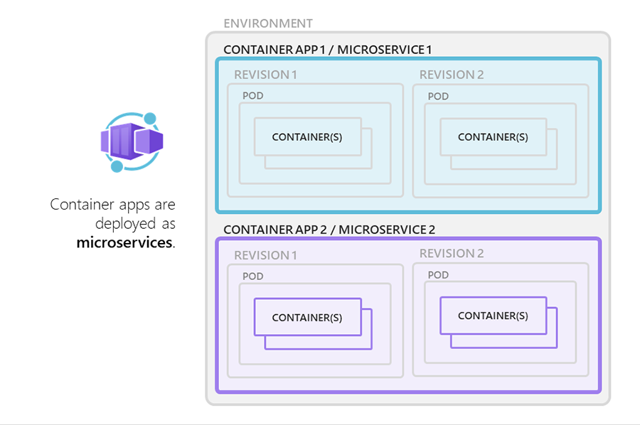Viewport: 640px width, 425px height.
Task: Click CONTAINER(S) box in App 1 Revision 1
Action: pyautogui.click(x=308, y=137)
